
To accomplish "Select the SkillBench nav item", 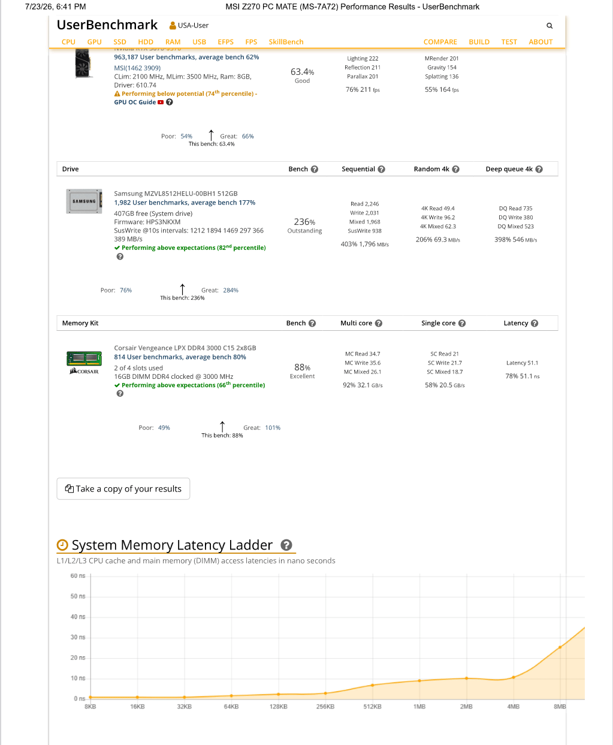I will tap(286, 42).
